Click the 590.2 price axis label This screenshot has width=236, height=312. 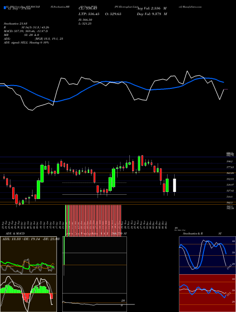click(x=230, y=162)
